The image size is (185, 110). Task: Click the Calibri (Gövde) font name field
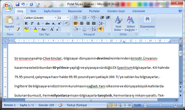(39, 18)
